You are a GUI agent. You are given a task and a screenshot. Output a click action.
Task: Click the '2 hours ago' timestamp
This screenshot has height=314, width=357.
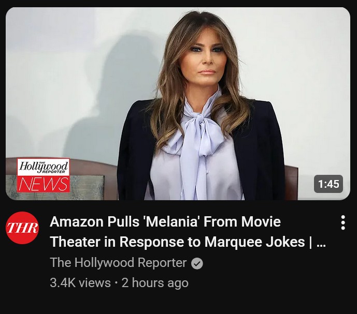coord(155,283)
